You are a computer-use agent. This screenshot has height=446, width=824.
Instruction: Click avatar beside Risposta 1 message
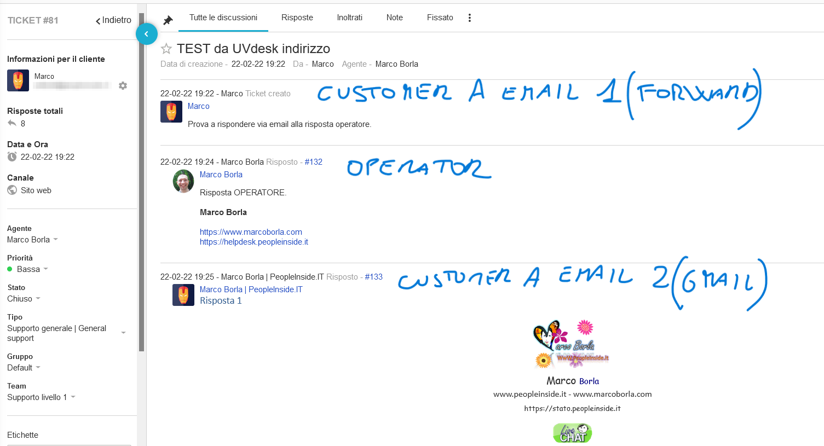pyautogui.click(x=183, y=295)
